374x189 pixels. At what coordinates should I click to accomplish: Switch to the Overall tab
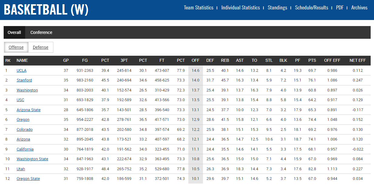pos(15,32)
